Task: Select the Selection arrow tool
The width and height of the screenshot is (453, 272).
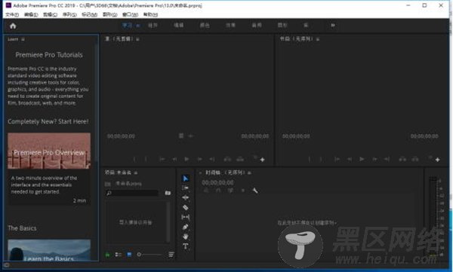Action: pos(186,179)
